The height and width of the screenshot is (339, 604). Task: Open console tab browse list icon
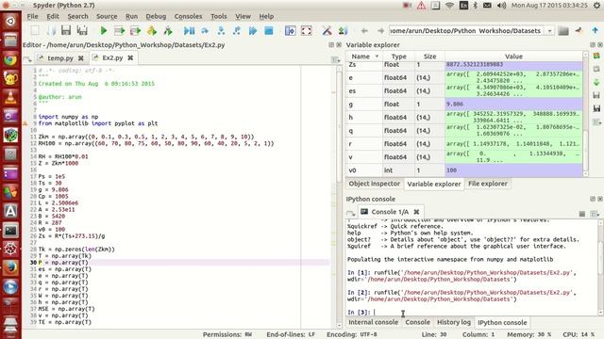(x=350, y=213)
